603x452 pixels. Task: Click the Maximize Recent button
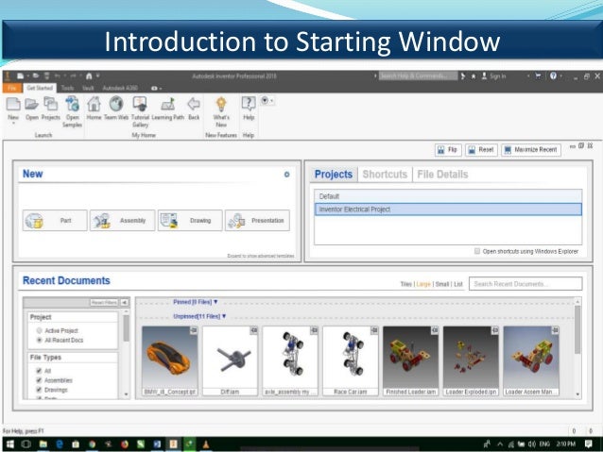(x=531, y=150)
